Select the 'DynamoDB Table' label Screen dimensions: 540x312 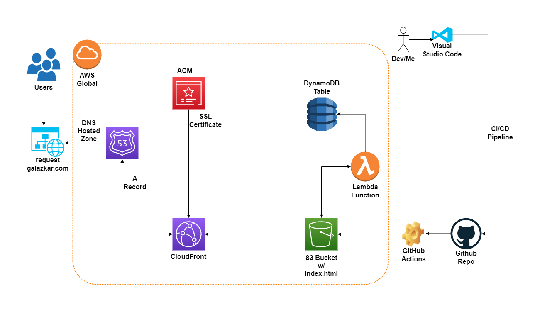click(x=322, y=87)
